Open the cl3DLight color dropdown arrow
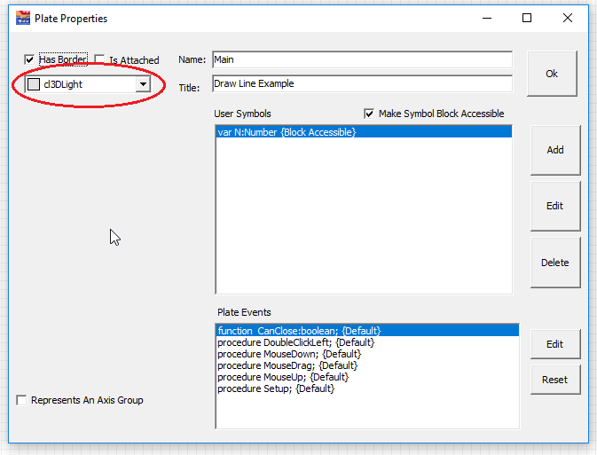The image size is (597, 455). click(x=142, y=84)
